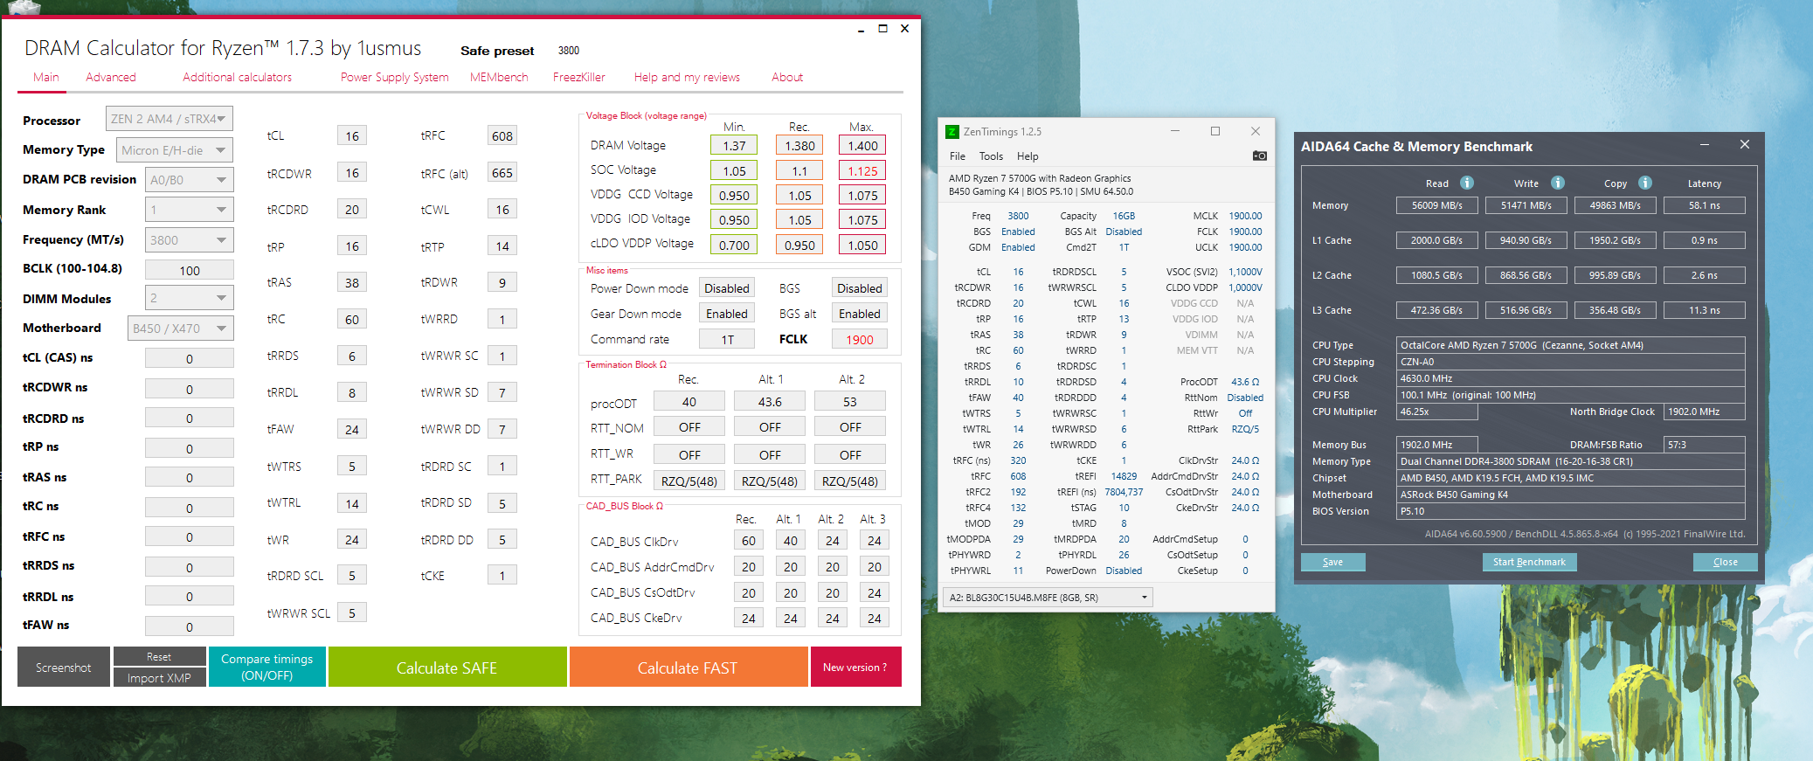Open the Motherboard dropdown
This screenshot has width=1813, height=761.
click(180, 329)
